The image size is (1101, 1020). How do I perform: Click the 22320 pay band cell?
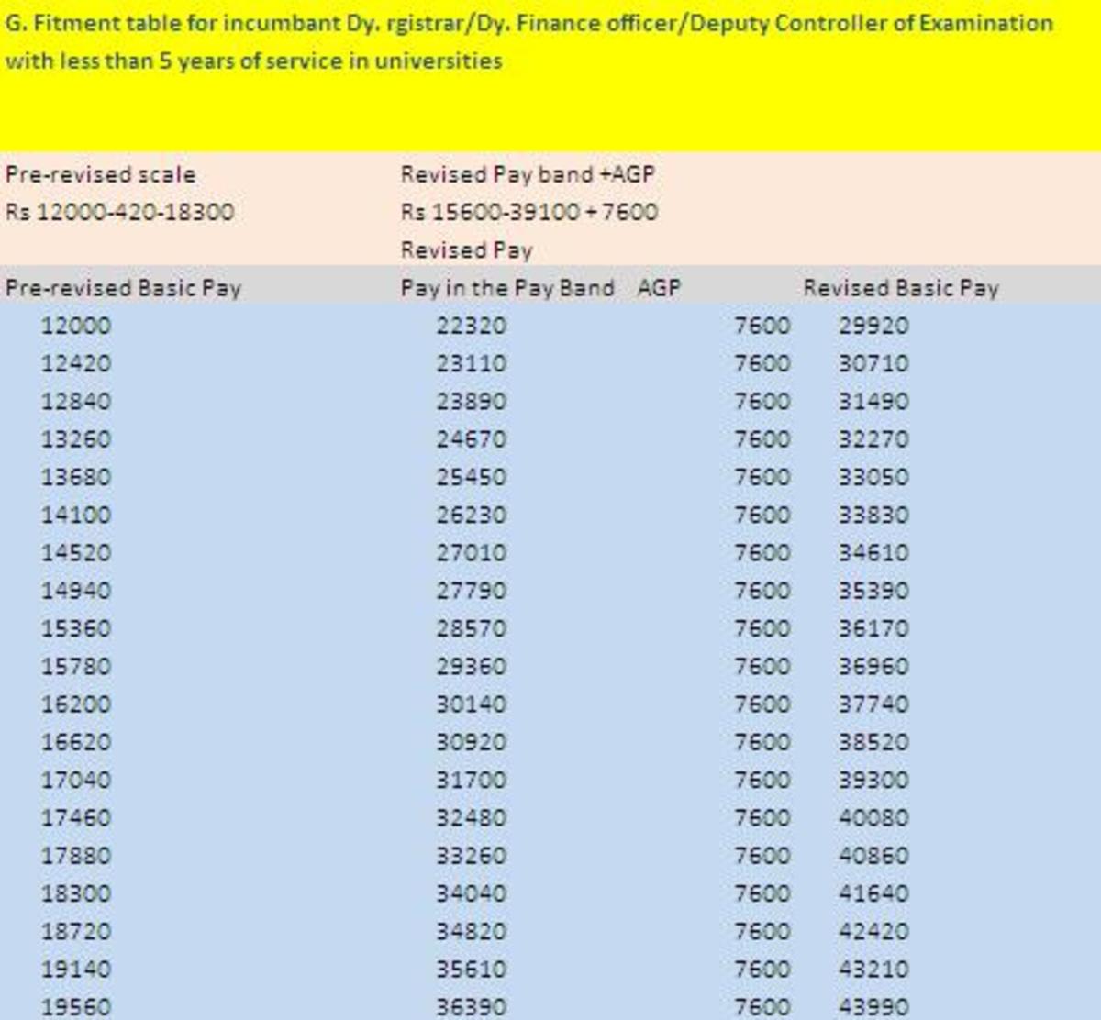click(470, 325)
